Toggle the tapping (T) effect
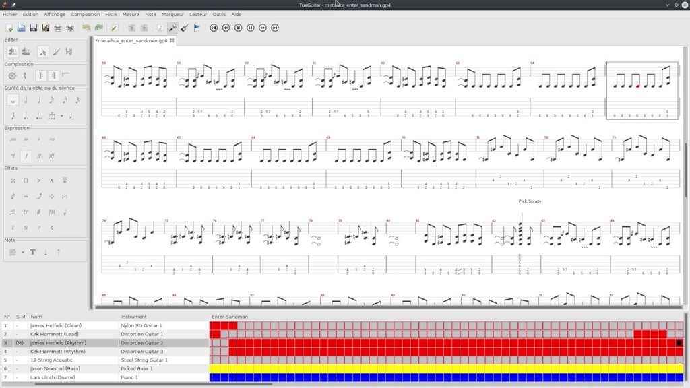Viewport: 690px width, 388px height. coord(13,228)
